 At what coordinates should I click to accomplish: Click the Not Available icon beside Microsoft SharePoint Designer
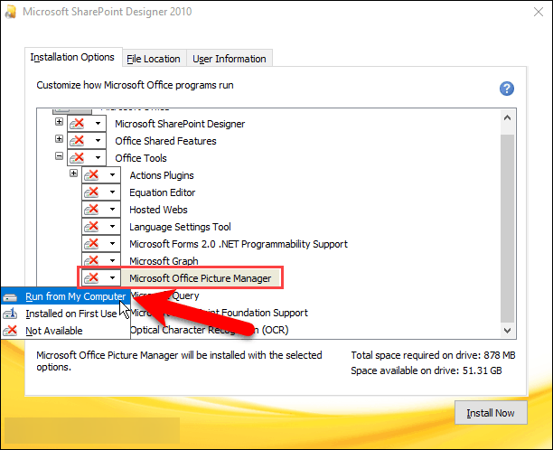click(x=77, y=124)
